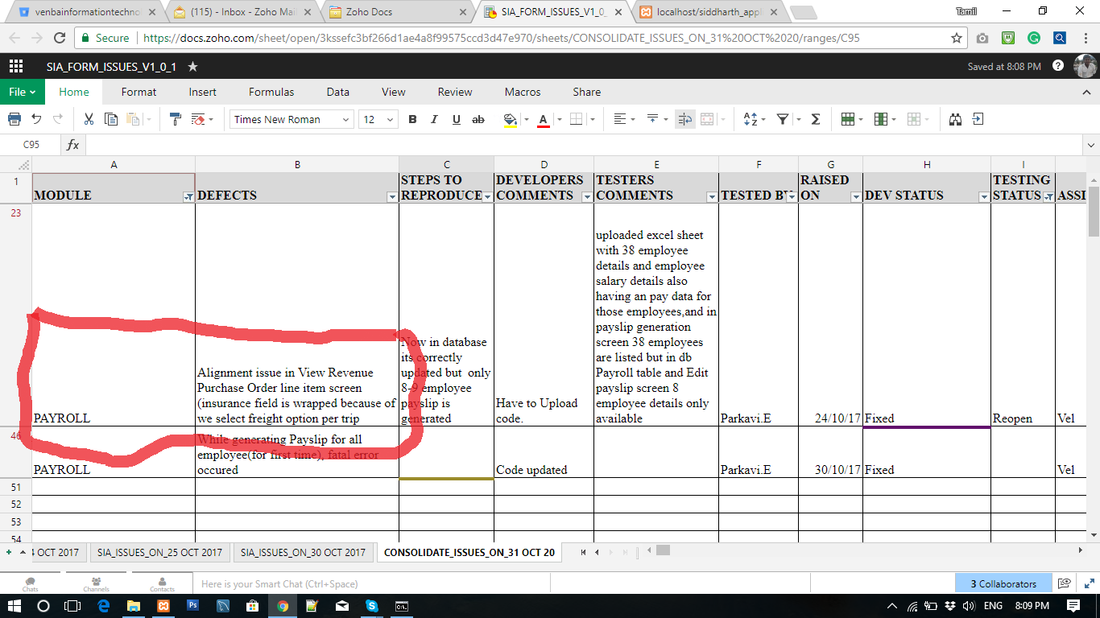Viewport: 1100px width, 618px height.
Task: Toggle bold formatting
Action: pos(412,119)
